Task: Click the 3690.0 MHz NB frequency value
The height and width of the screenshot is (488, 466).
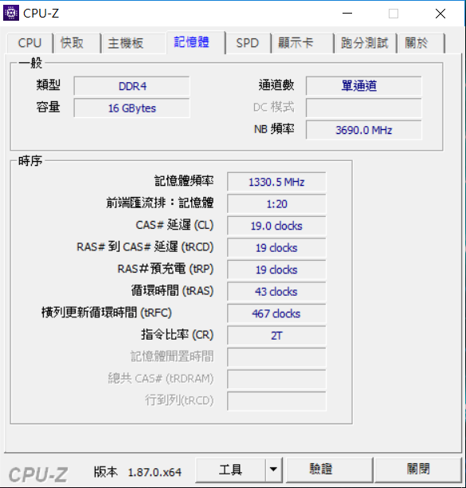Action: pyautogui.click(x=364, y=130)
